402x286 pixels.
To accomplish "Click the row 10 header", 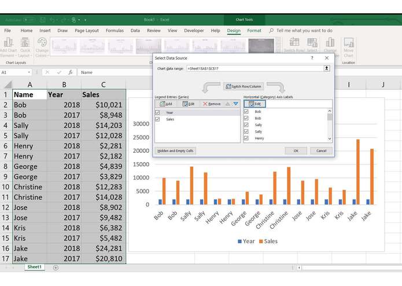I will coord(6,187).
